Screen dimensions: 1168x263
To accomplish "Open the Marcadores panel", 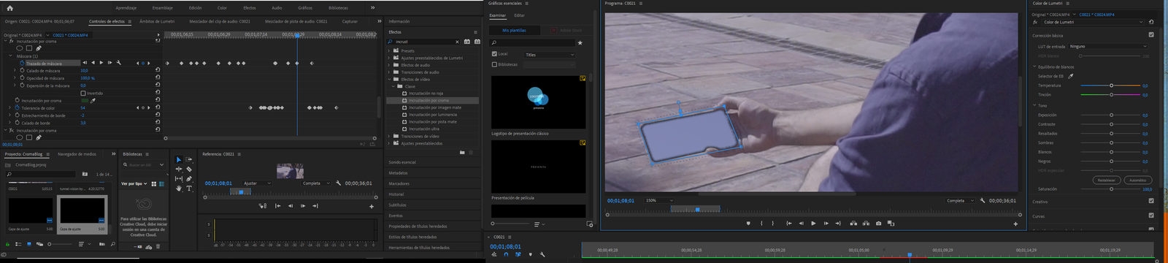I will (x=399, y=183).
